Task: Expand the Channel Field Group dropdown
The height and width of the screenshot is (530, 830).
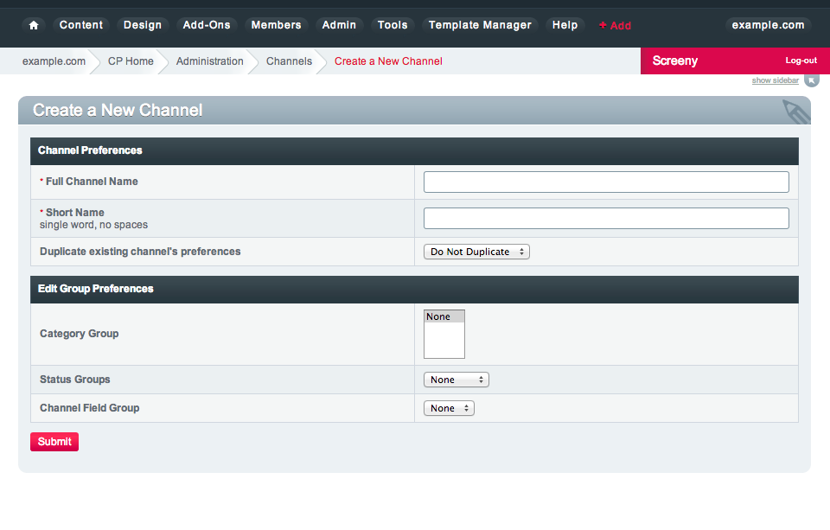Action: (x=449, y=408)
